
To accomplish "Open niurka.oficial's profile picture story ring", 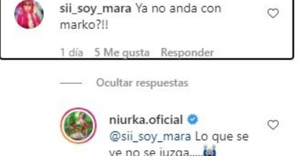I will 78,126.
